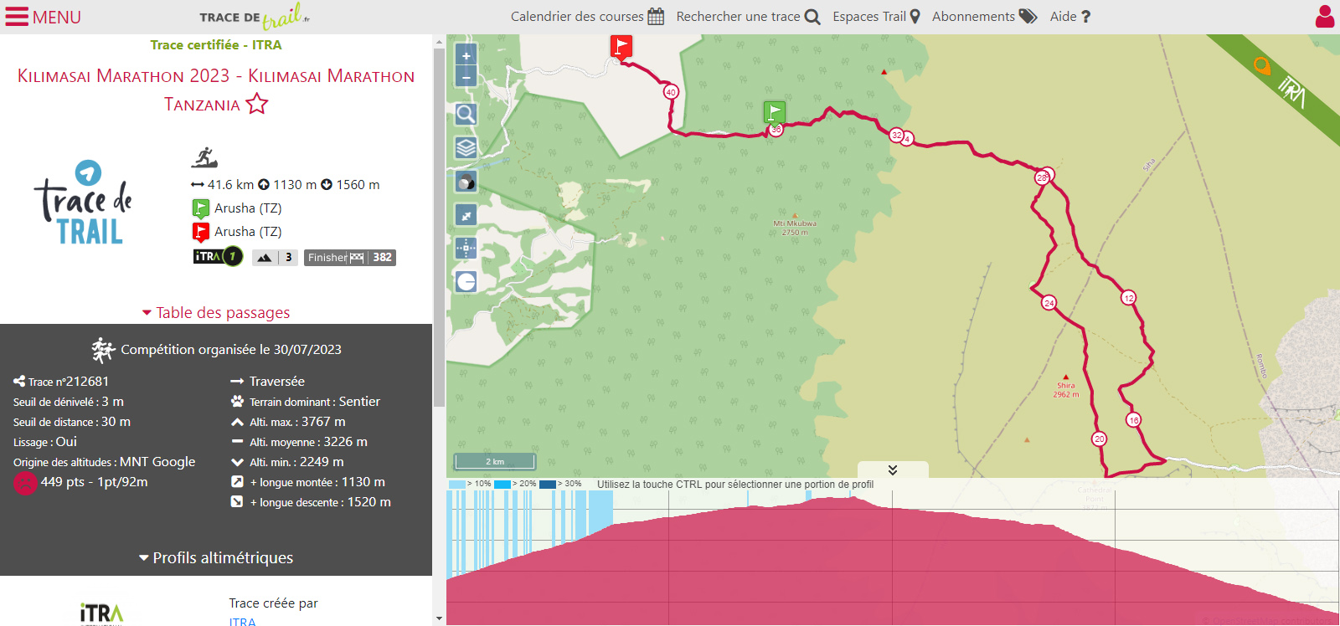1340x626 pixels.
Task: Click the Traversée arrow icon
Action: pos(237,382)
